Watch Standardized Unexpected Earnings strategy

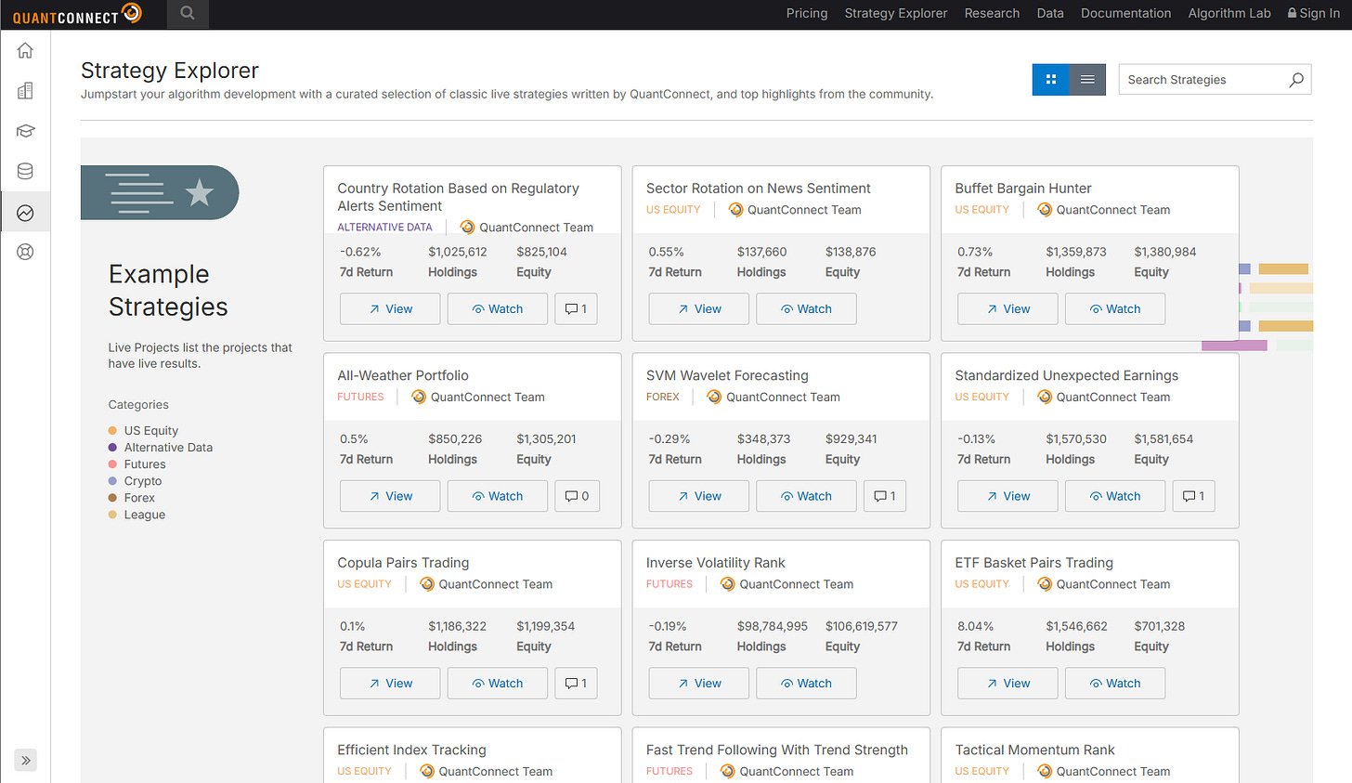(1115, 496)
